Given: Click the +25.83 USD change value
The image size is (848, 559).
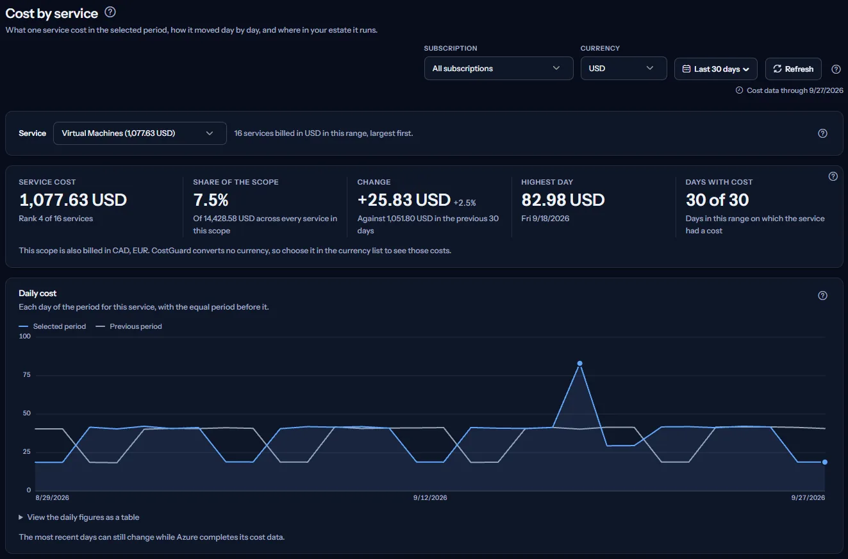Looking at the screenshot, I should tap(404, 200).
